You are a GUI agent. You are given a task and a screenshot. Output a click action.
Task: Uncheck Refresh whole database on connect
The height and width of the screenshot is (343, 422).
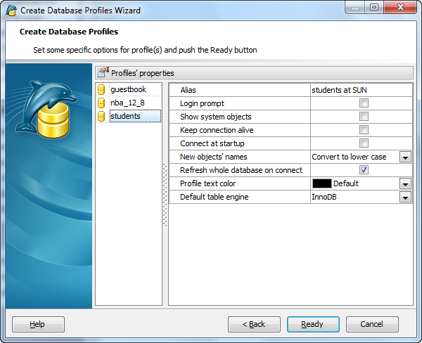coord(364,170)
